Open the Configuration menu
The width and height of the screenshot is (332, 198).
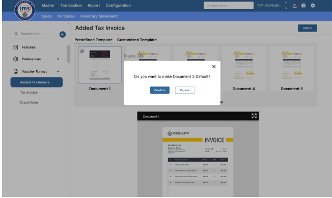[x=118, y=6]
